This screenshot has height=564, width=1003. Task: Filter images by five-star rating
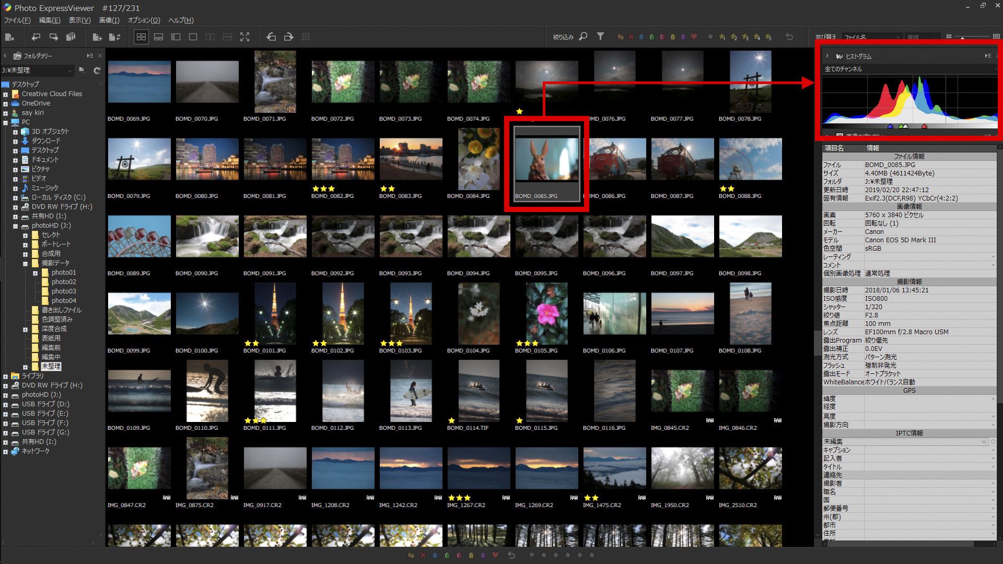768,37
